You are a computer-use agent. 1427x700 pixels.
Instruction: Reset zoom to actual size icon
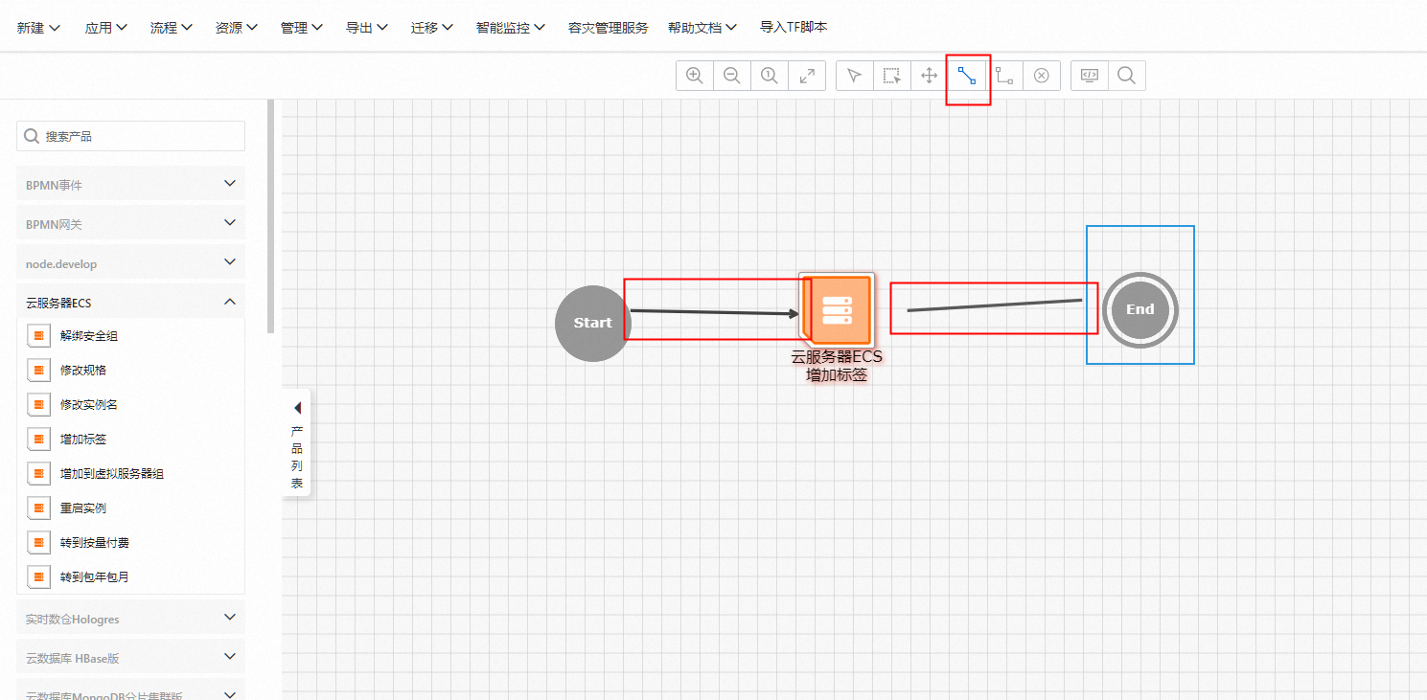[x=770, y=76]
